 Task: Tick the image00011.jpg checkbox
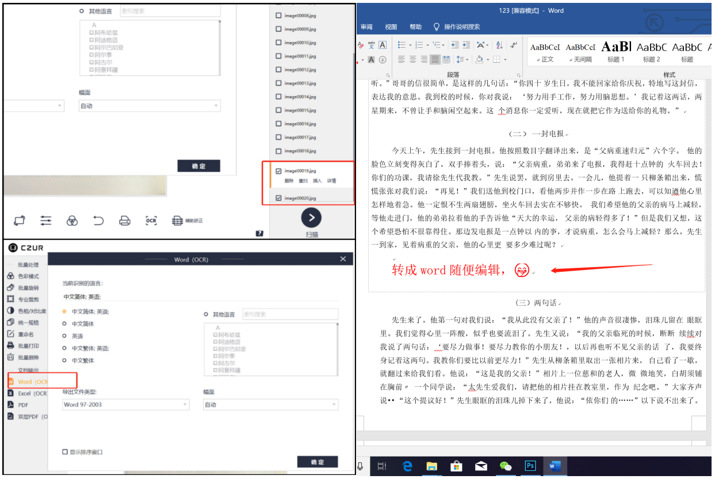(x=279, y=56)
